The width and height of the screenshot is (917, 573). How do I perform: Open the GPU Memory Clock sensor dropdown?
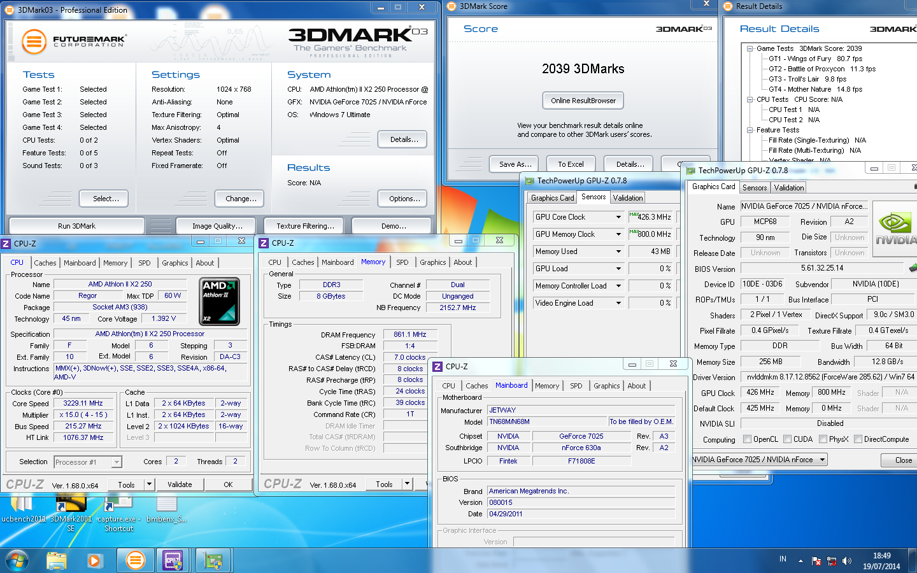pos(618,234)
